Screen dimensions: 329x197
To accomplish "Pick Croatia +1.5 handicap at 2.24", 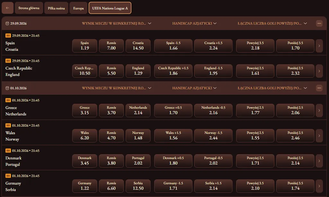I will pyautogui.click(x=213, y=46).
